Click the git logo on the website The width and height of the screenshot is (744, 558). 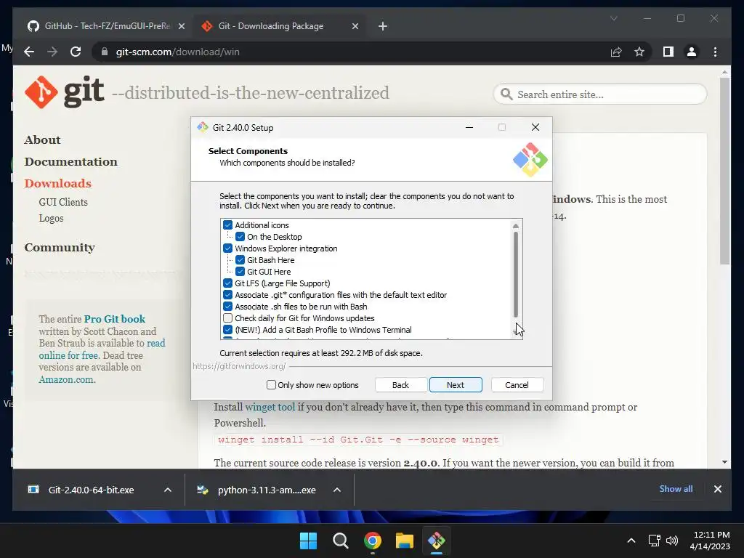[65, 92]
